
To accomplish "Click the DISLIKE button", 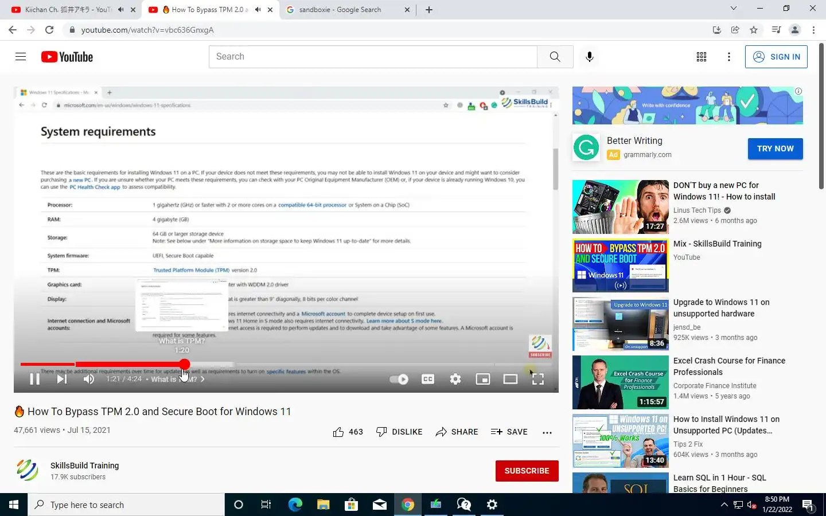I will [399, 432].
